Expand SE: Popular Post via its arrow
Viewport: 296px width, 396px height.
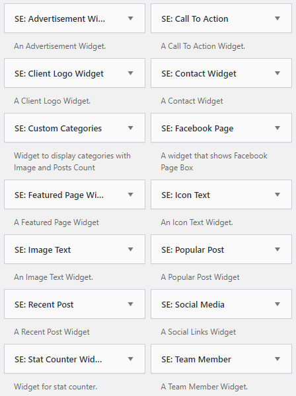point(277,249)
